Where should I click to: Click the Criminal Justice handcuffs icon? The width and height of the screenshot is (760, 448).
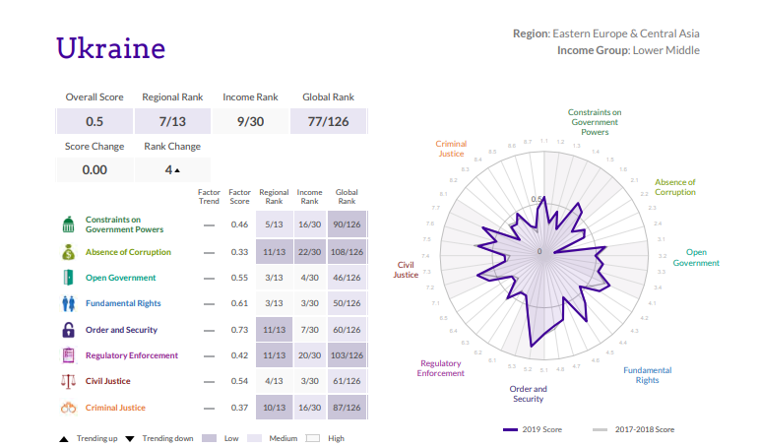[x=68, y=407]
